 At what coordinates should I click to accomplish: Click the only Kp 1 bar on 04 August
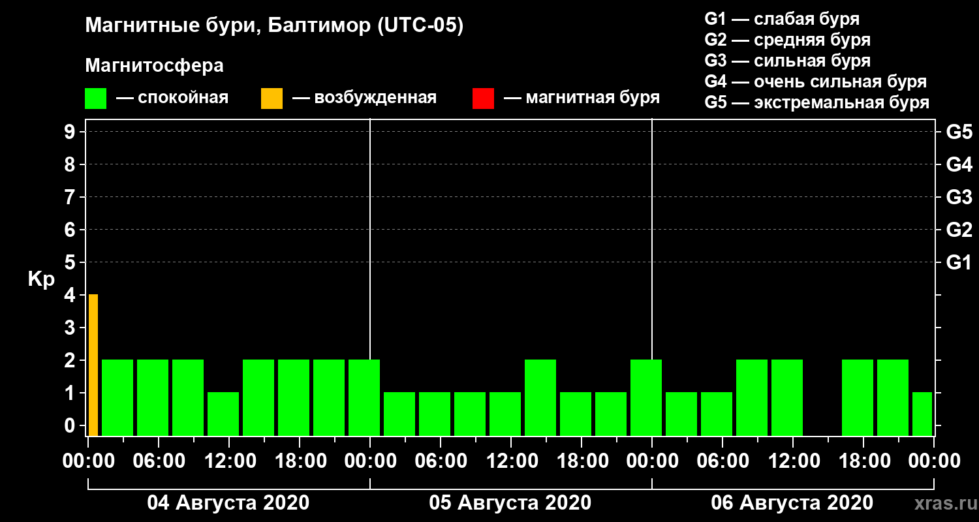(x=223, y=414)
